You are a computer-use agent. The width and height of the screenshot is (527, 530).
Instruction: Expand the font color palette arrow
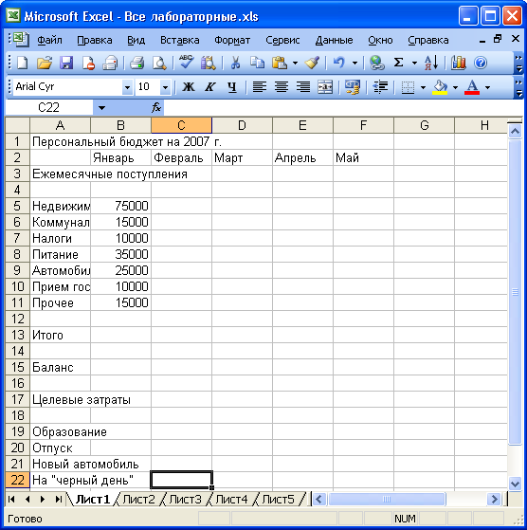click(487, 87)
